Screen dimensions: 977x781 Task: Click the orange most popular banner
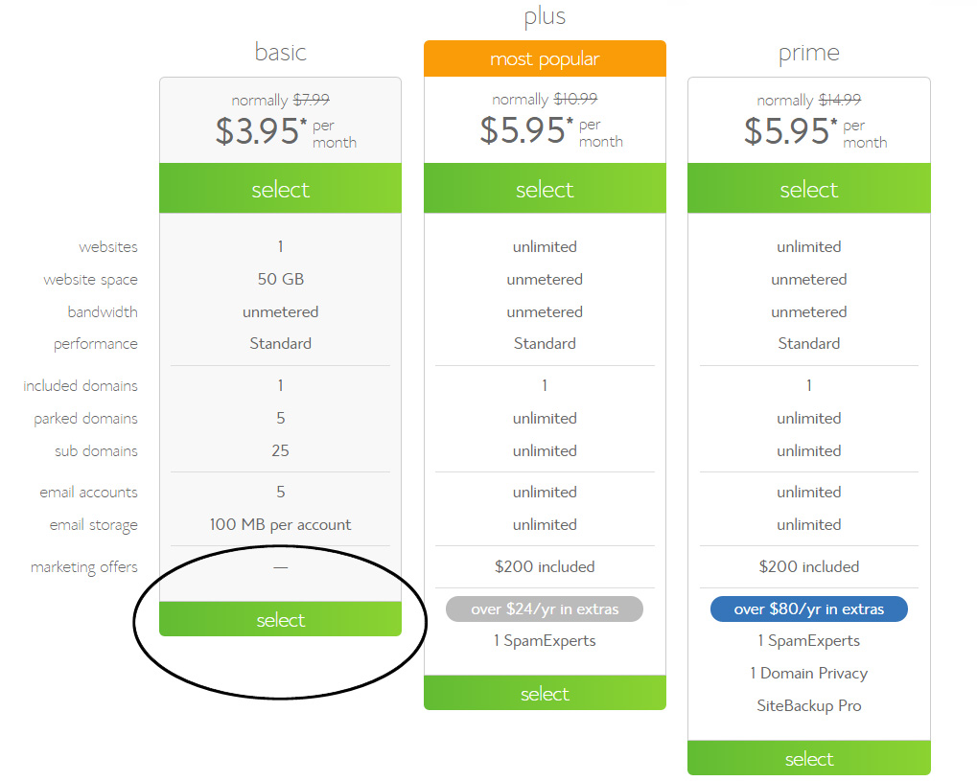coord(545,58)
